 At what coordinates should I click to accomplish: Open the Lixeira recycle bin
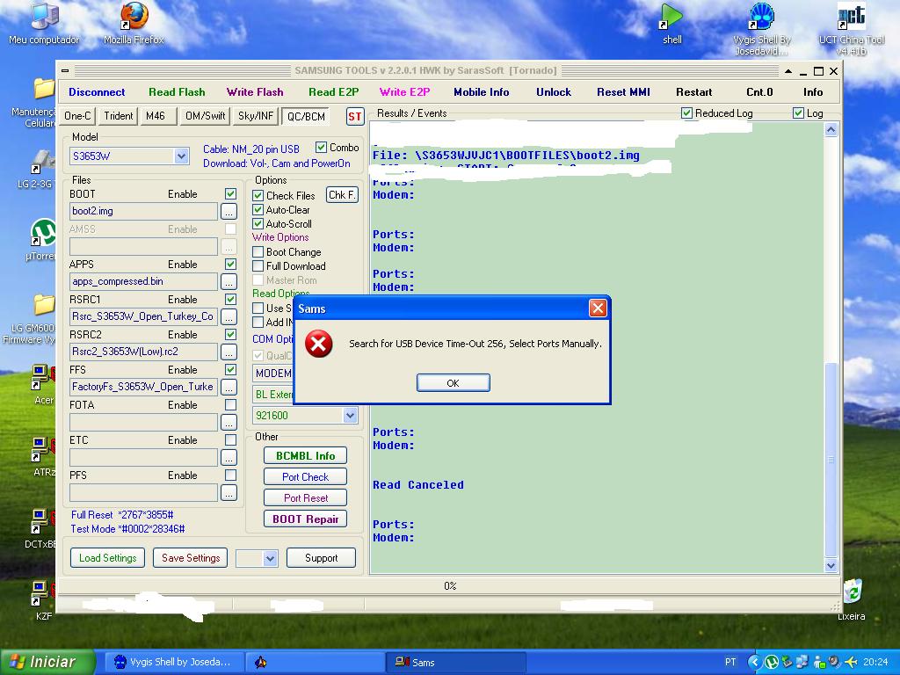click(851, 599)
